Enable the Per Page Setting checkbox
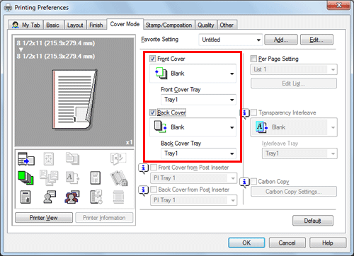The height and width of the screenshot is (256, 354). [253, 59]
